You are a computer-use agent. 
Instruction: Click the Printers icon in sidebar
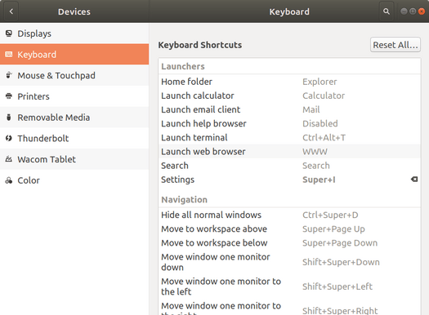pos(9,96)
